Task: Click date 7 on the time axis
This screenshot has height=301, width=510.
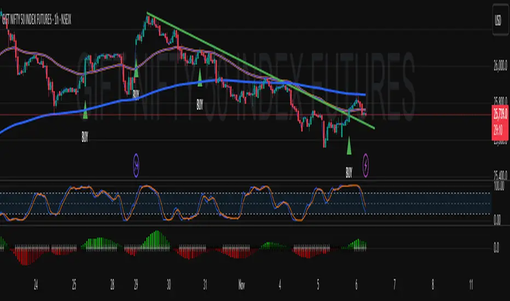Action: point(395,285)
